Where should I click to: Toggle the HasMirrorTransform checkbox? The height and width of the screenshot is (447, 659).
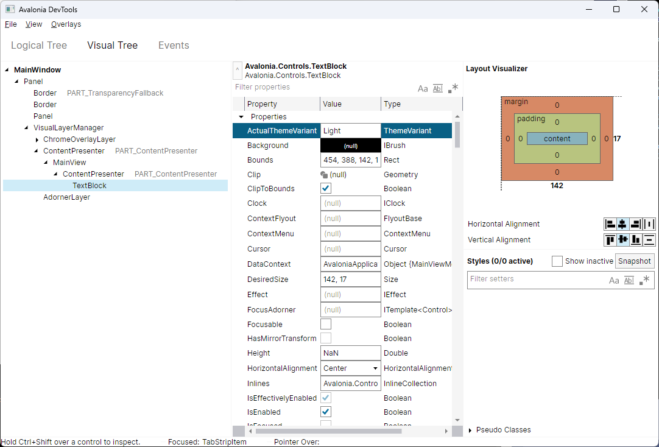(326, 338)
